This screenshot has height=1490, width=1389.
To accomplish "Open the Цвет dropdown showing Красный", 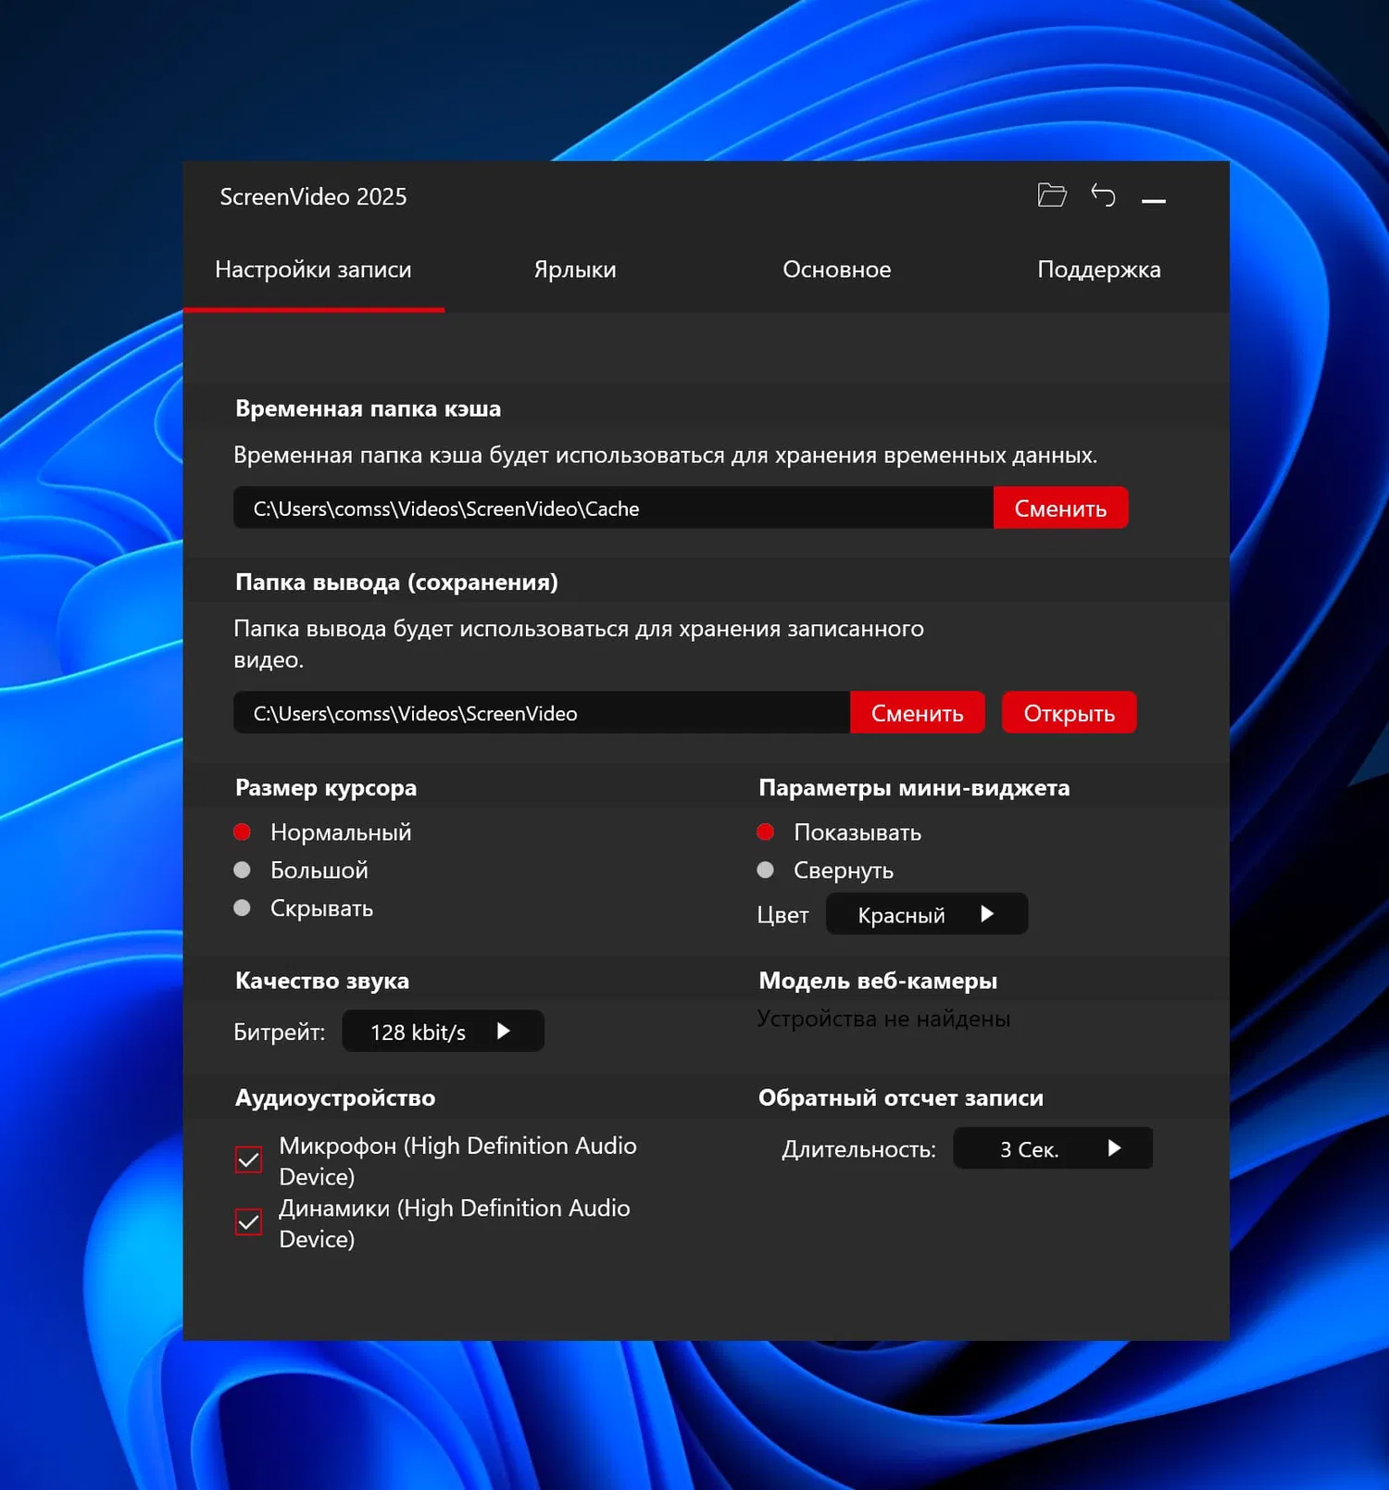I will pos(926,914).
